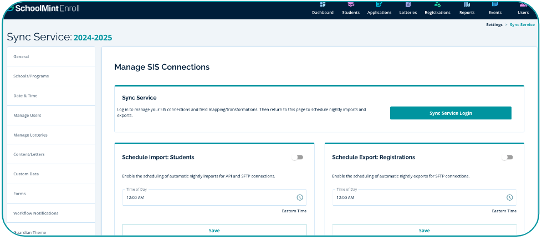Viewport: 542px width, 240px height.
Task: Open the Dashboard icon in top navigation
Action: [x=323, y=5]
